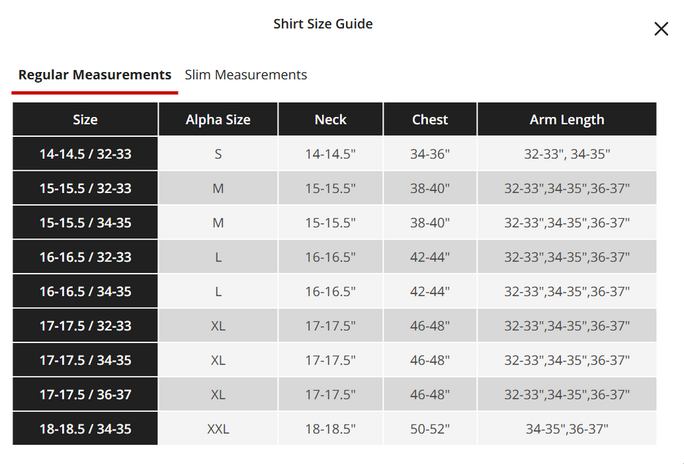The height and width of the screenshot is (464, 684).
Task: Select the 15-15.5 / 34-35 size row
Action: [335, 222]
